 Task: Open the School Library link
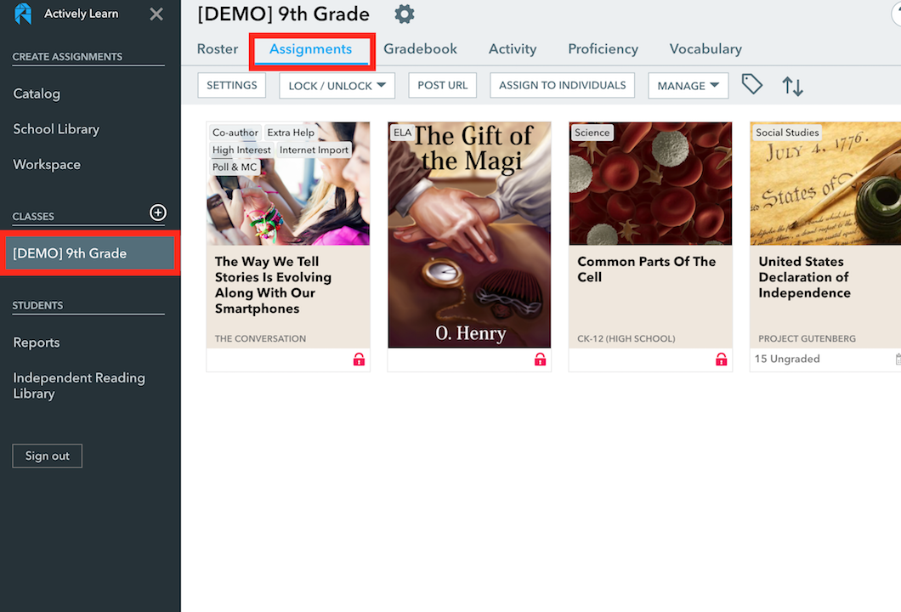tap(56, 129)
